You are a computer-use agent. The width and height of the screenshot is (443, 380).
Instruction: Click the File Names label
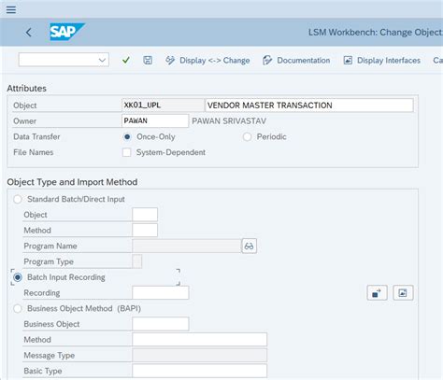coord(34,152)
